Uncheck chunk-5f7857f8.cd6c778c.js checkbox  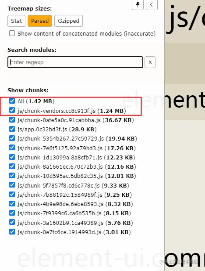click(12, 185)
